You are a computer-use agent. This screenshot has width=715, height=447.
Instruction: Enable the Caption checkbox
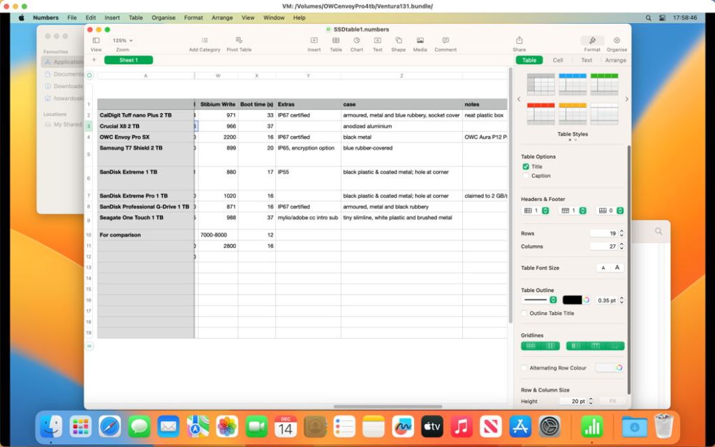pyautogui.click(x=526, y=176)
